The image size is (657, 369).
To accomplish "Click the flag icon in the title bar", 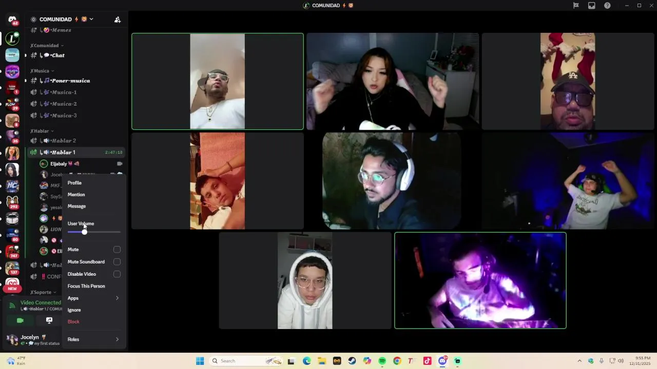I will [576, 6].
